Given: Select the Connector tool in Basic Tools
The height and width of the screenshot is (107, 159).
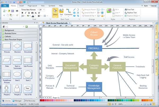Looking at the screenshot, I should [68, 12].
